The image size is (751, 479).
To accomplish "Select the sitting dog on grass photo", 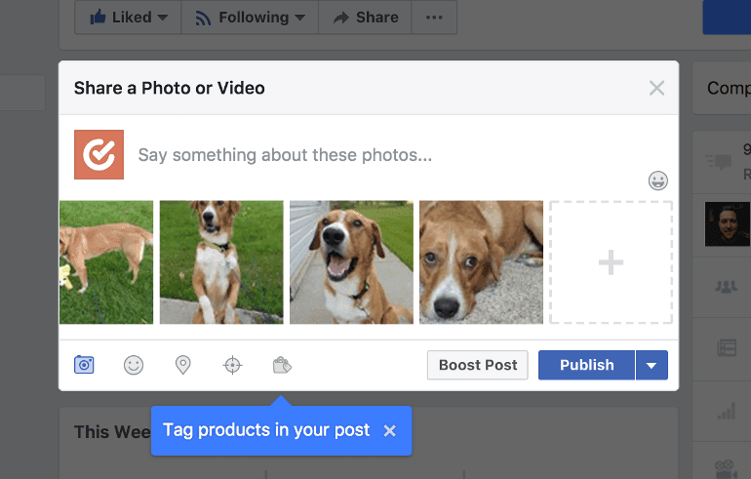I will pyautogui.click(x=221, y=262).
